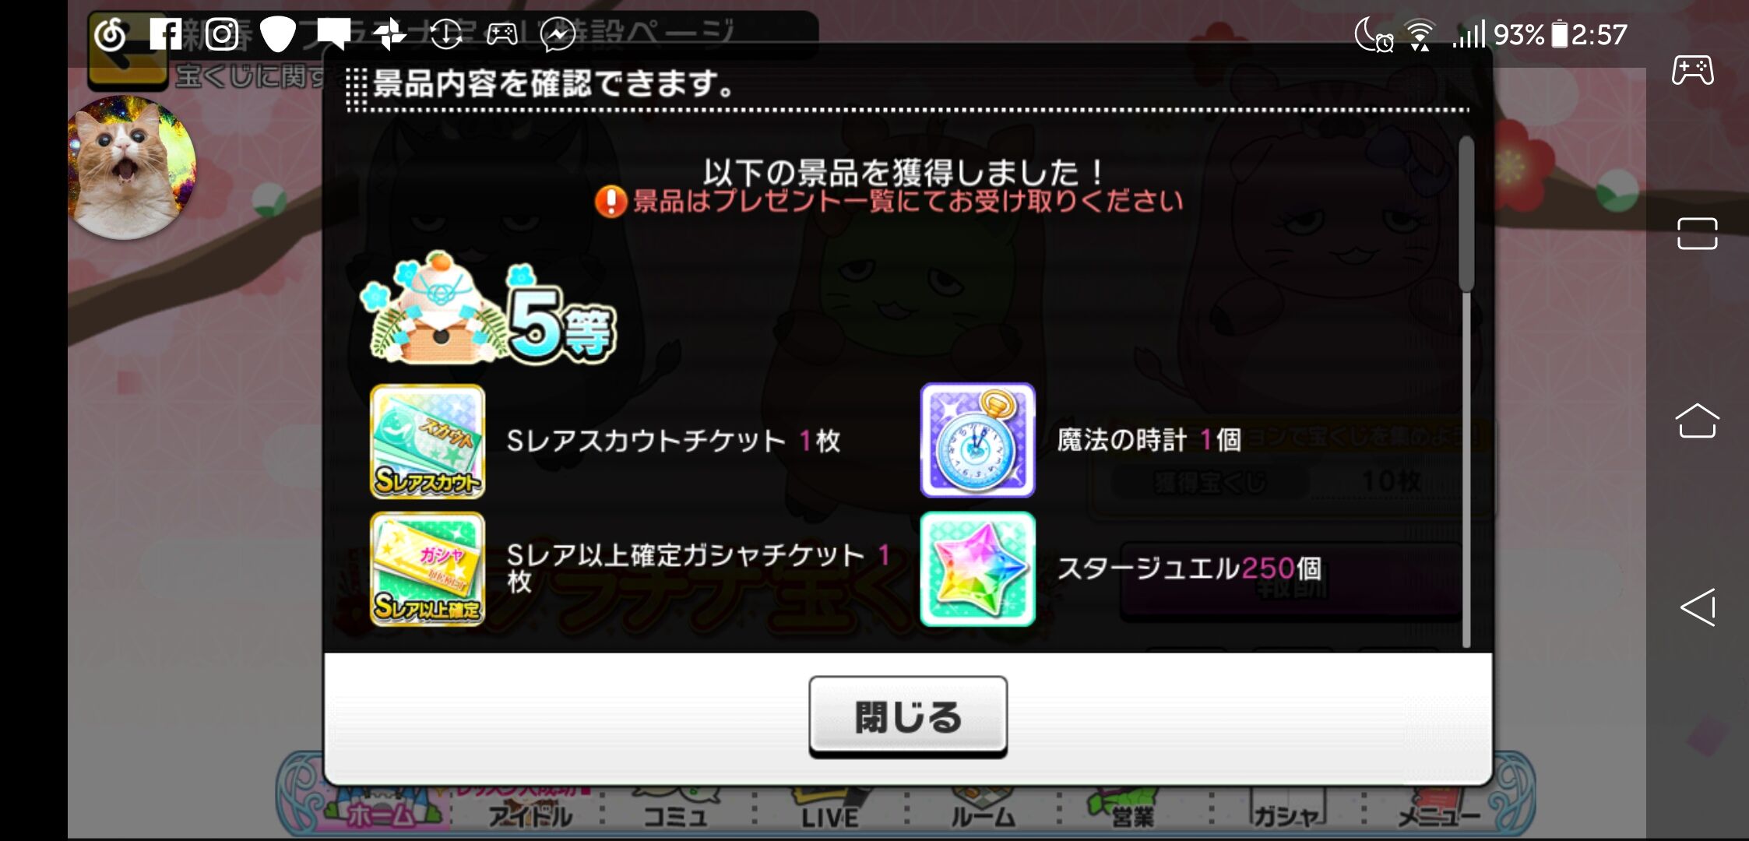Tap the Facebook notification icon in status bar
The height and width of the screenshot is (841, 1749).
pos(166,34)
